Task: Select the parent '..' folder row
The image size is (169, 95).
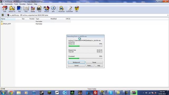Action: (36, 21)
